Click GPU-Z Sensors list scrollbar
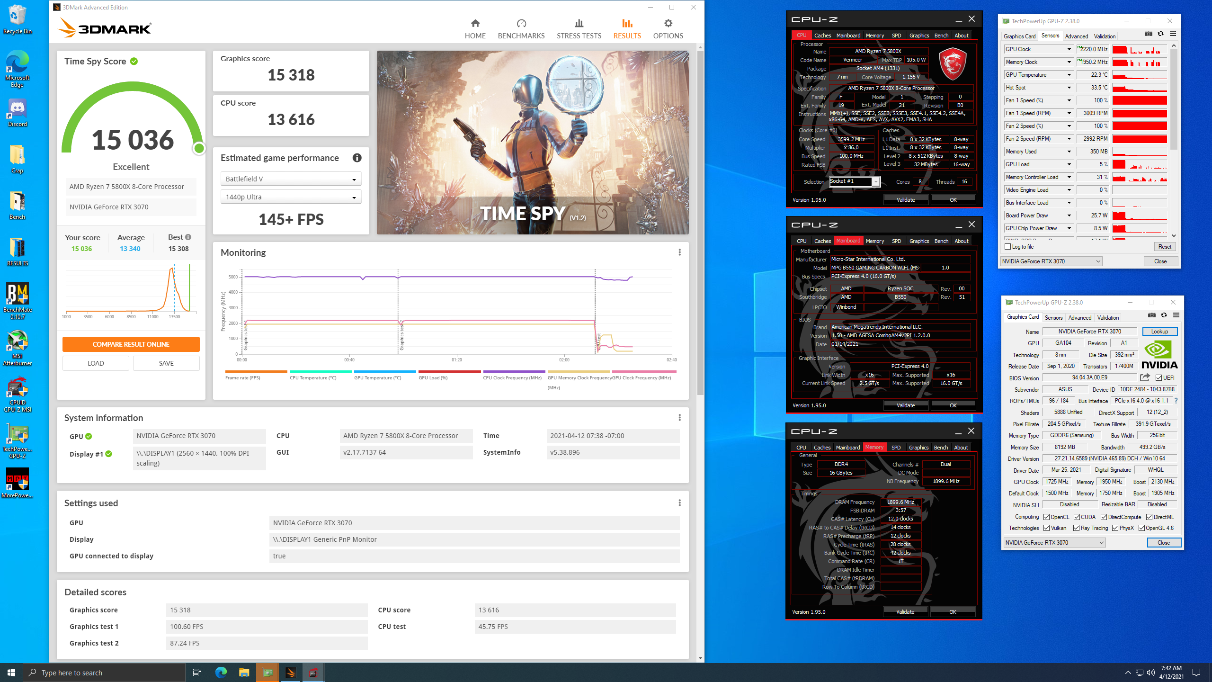 click(1174, 99)
